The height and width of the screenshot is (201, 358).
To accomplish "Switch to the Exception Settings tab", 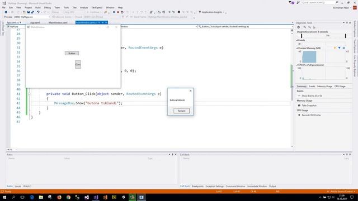I will 214,186.
